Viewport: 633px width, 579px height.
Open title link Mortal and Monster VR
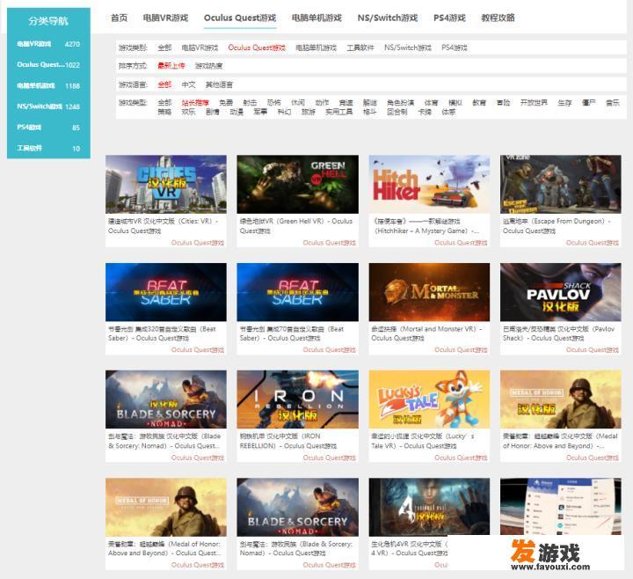tap(426, 333)
